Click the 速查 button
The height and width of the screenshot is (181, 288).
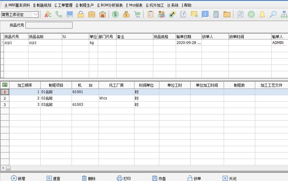(x=53, y=178)
